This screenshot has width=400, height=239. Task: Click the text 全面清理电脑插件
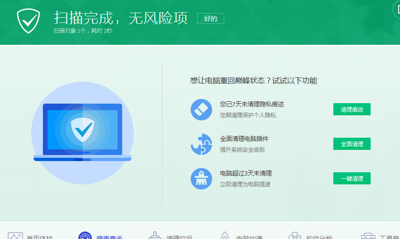click(244, 139)
